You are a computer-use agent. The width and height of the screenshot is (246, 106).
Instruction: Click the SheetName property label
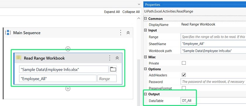coord(157,44)
